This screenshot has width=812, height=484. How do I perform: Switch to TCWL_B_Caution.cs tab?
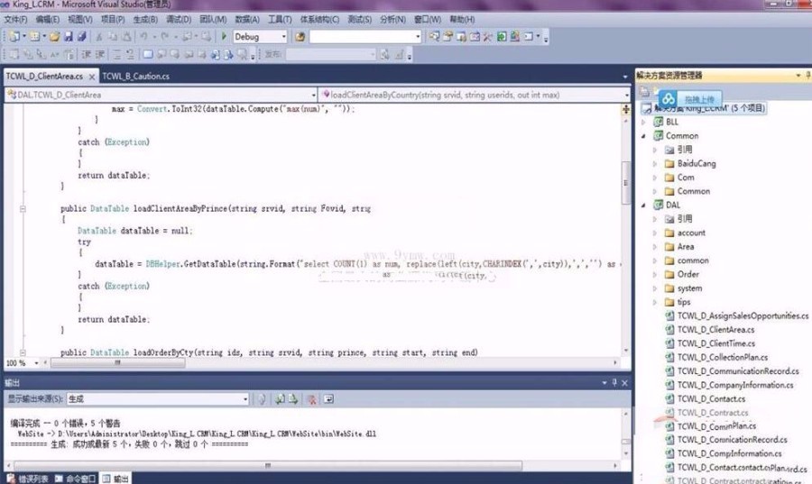135,77
